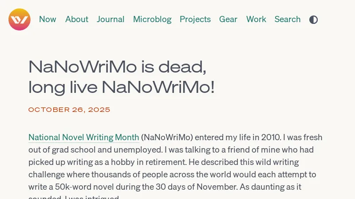Open the Journal section
Screen dimensions: 355x199
tap(110, 19)
